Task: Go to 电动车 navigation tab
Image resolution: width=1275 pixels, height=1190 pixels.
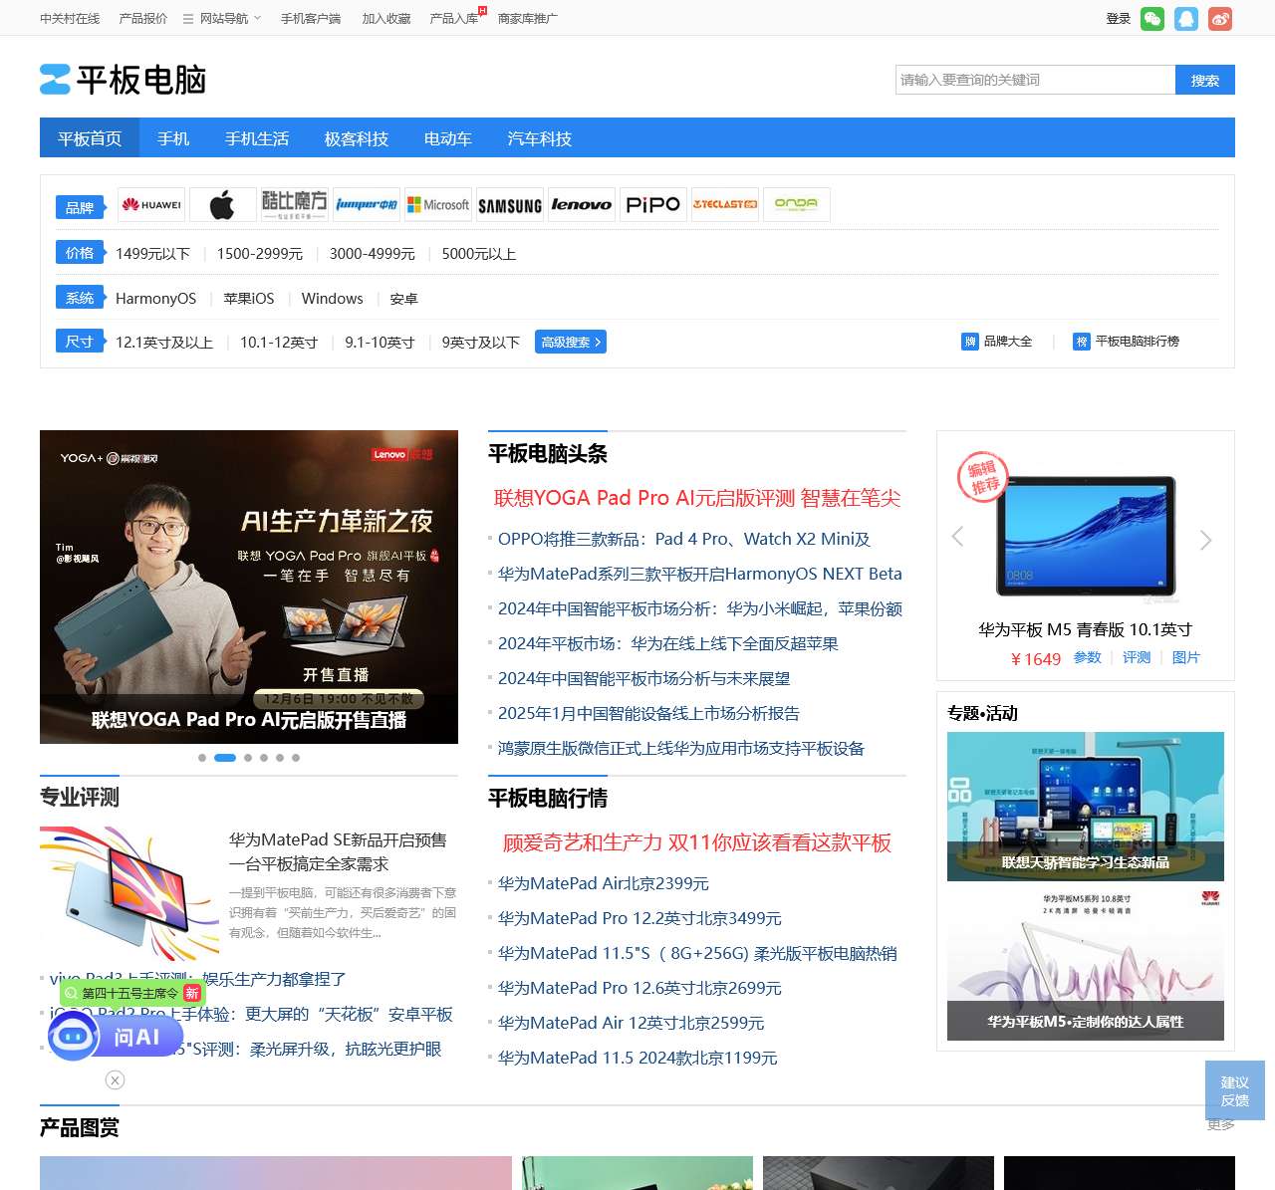Action: [448, 138]
